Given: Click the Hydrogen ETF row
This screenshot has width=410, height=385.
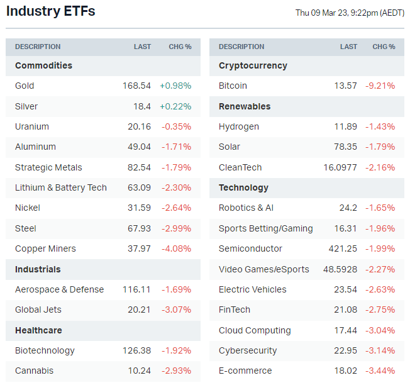Looking at the screenshot, I should (239, 126).
